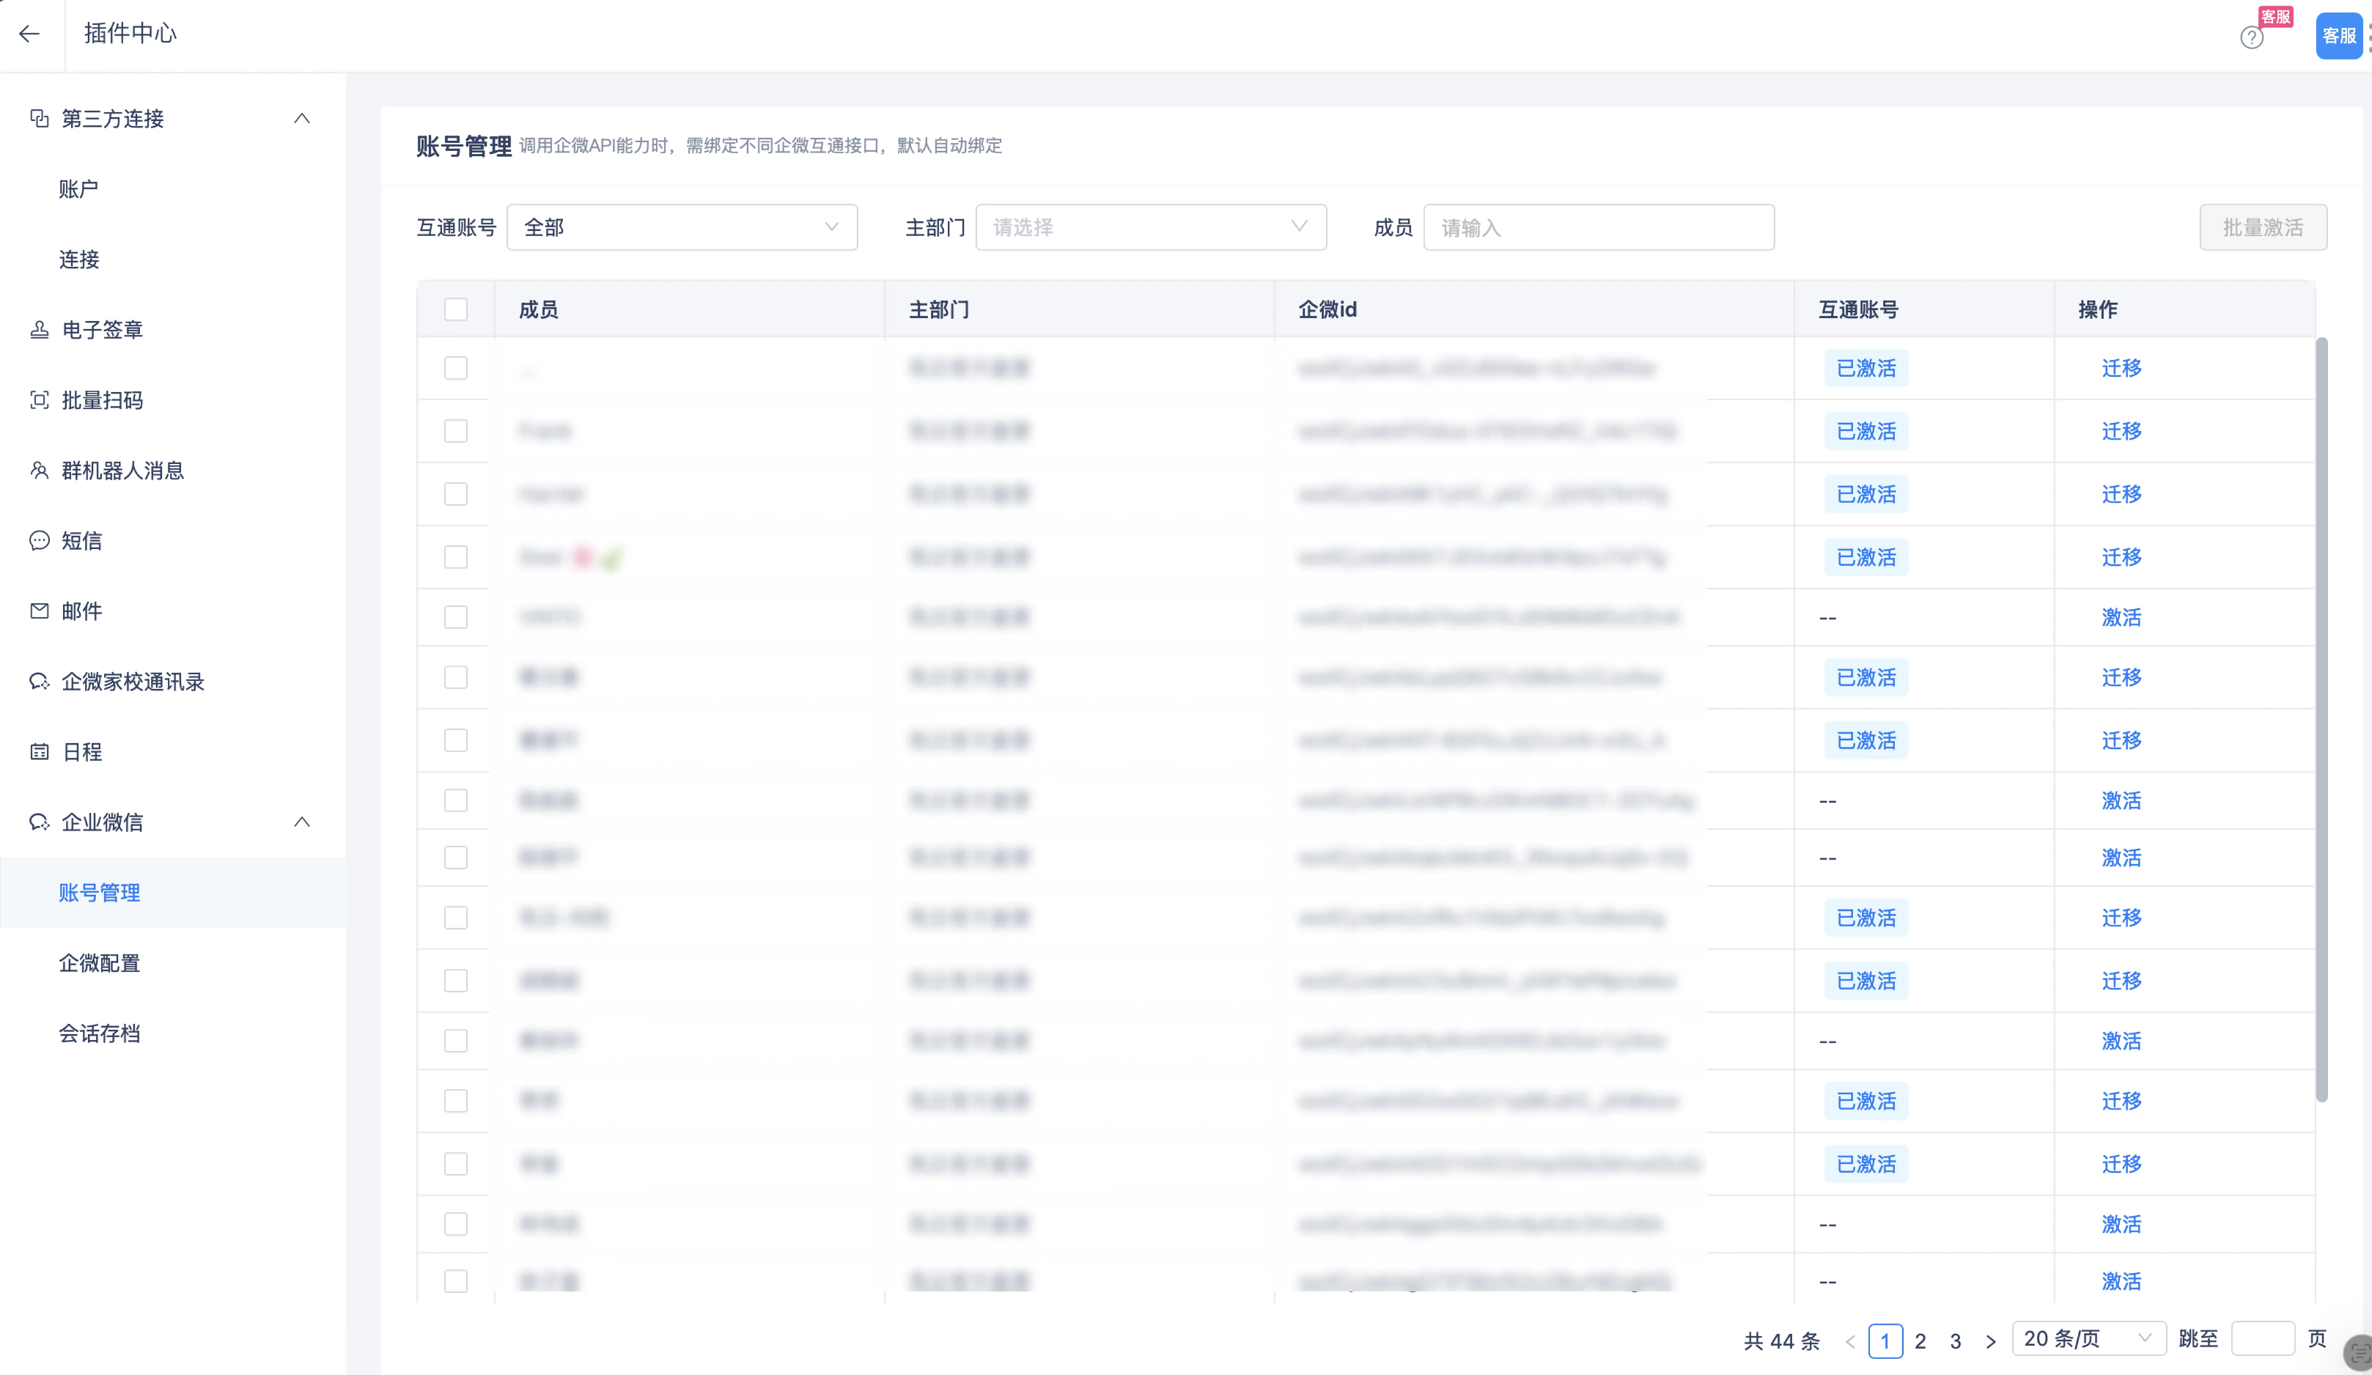Open 电子签章 stamp icon item
This screenshot has width=2372, height=1375.
point(102,329)
